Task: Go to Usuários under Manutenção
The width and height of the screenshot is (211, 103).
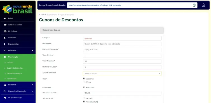Action: (10, 63)
